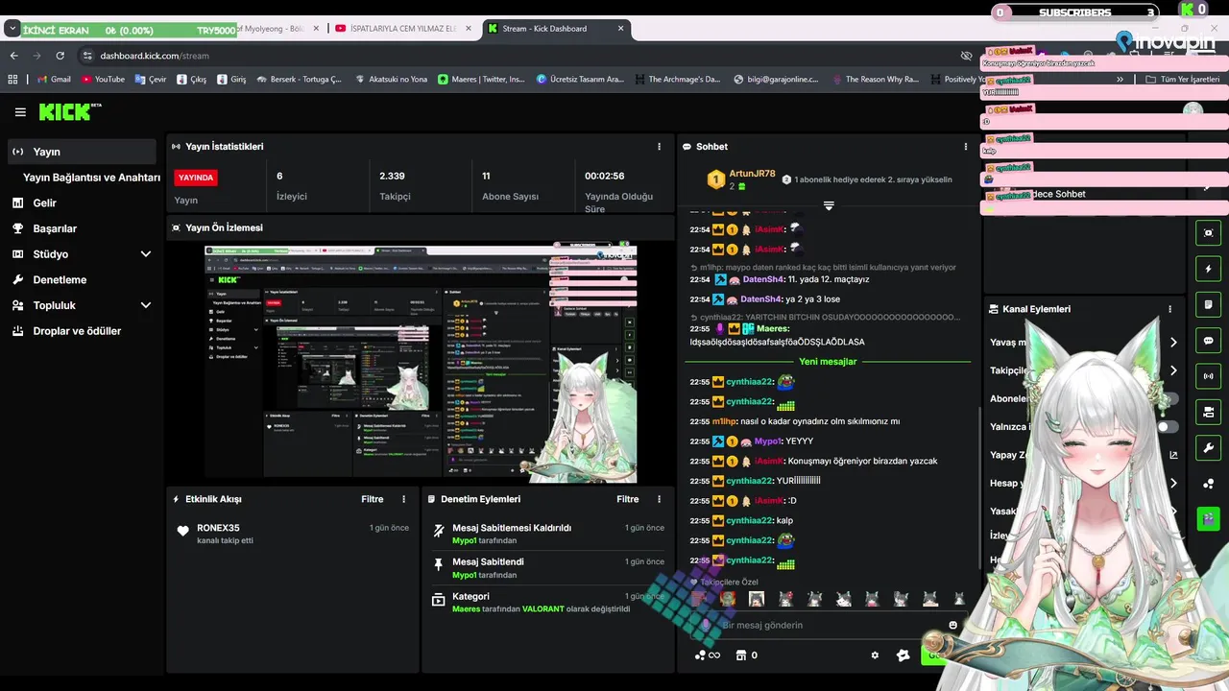
Task: Open the broadcast signal widget icon
Action: click(1208, 375)
